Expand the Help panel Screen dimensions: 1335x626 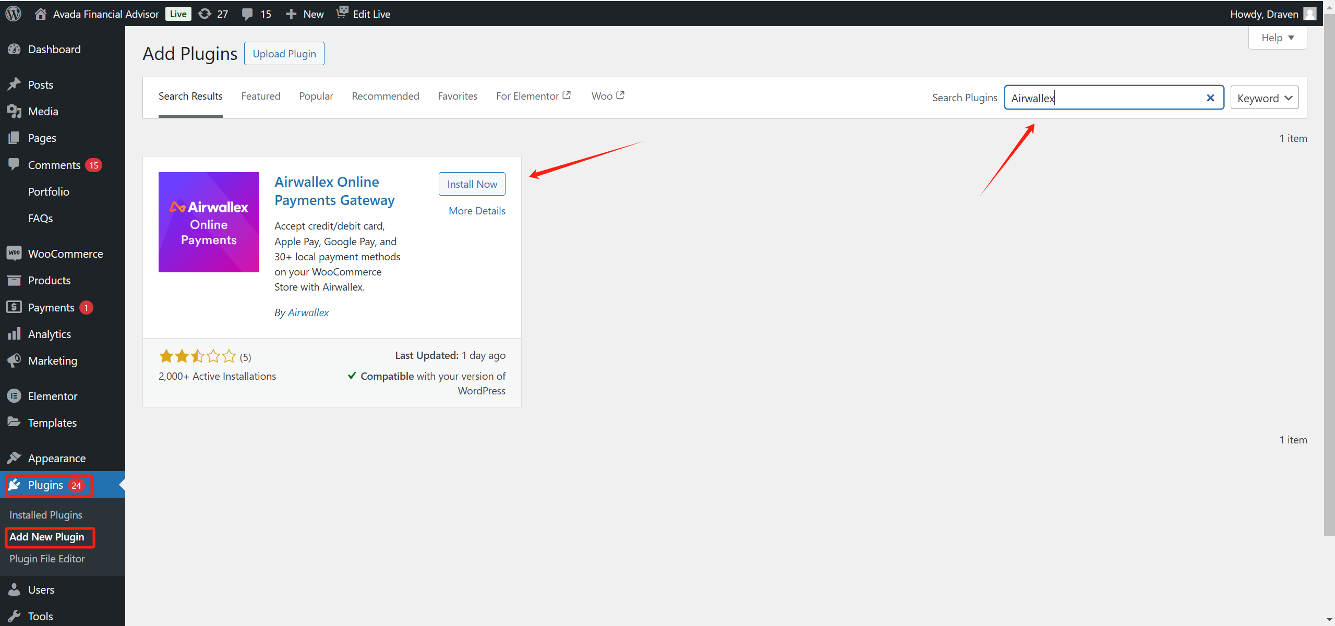pos(1277,37)
